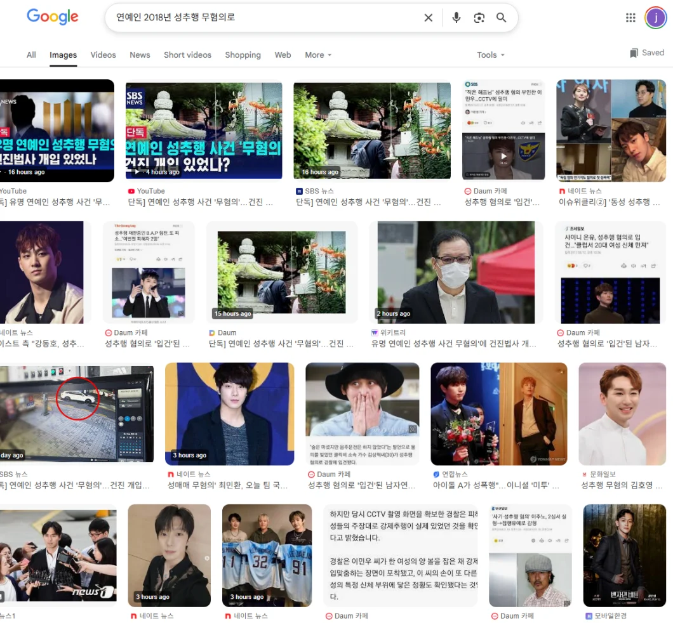Clear the search box with the X icon
This screenshot has width=673, height=623.
[x=429, y=18]
